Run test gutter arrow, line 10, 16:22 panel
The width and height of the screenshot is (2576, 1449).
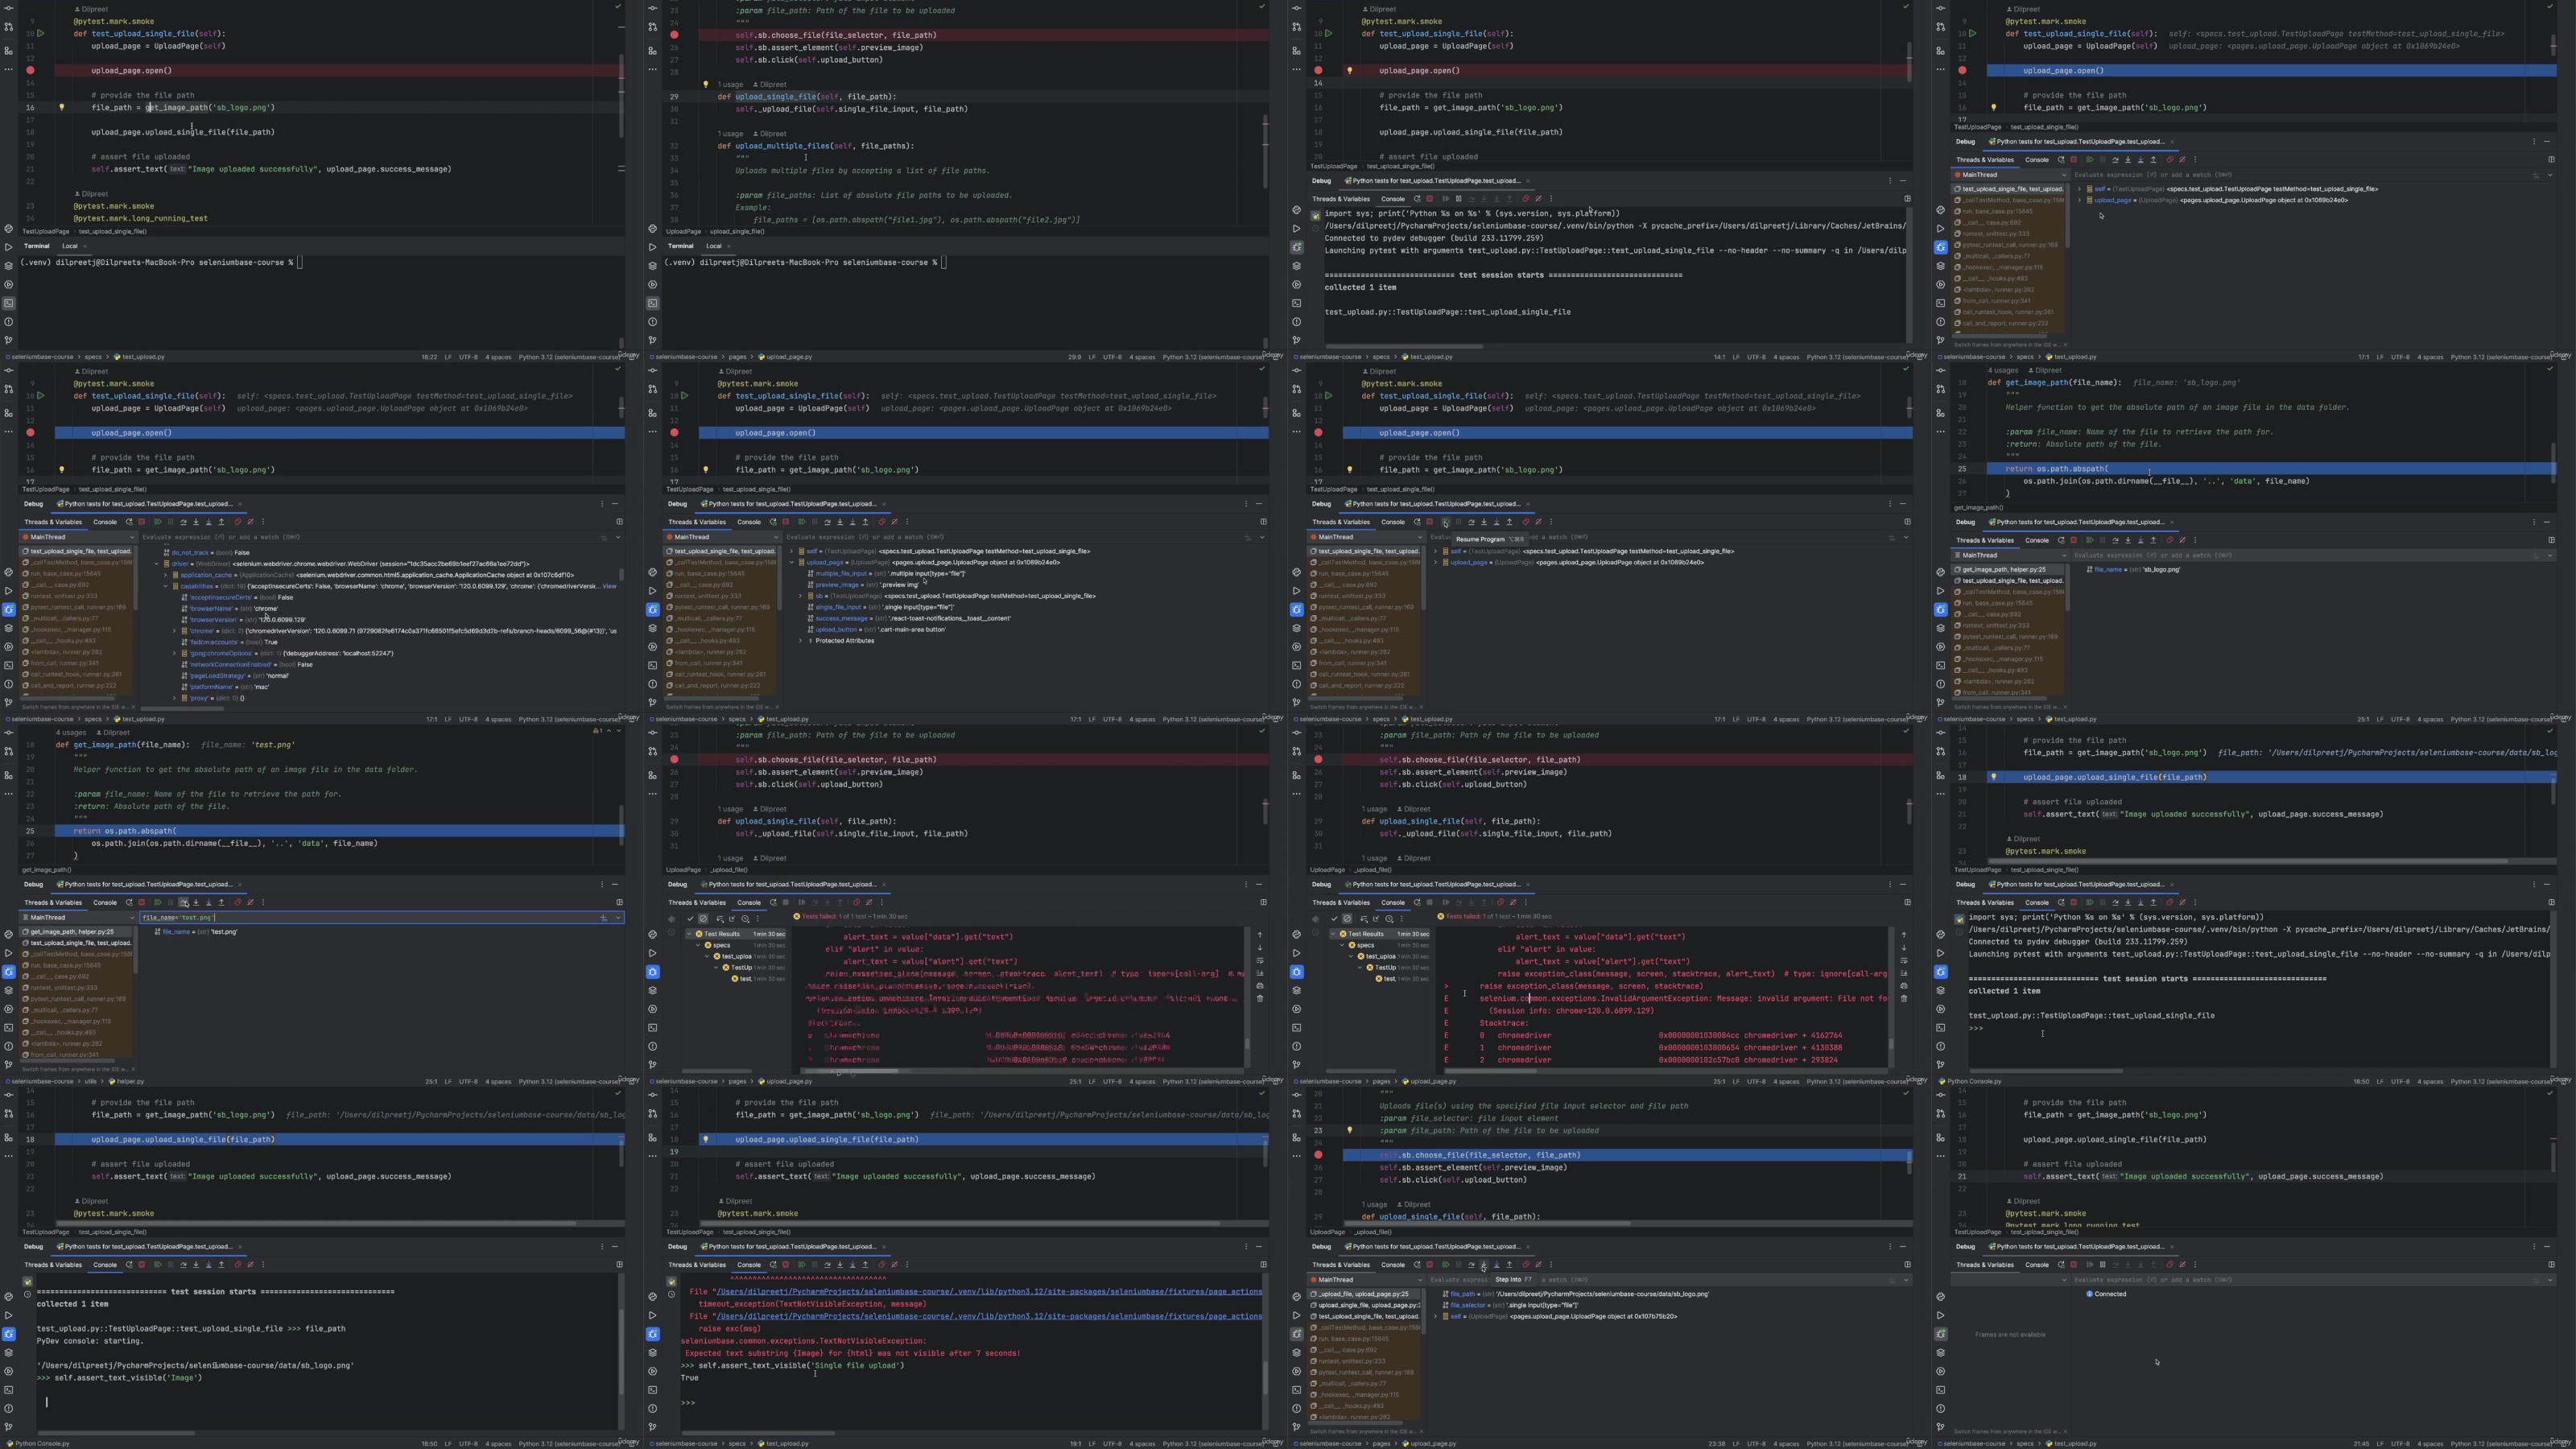coord(41,33)
